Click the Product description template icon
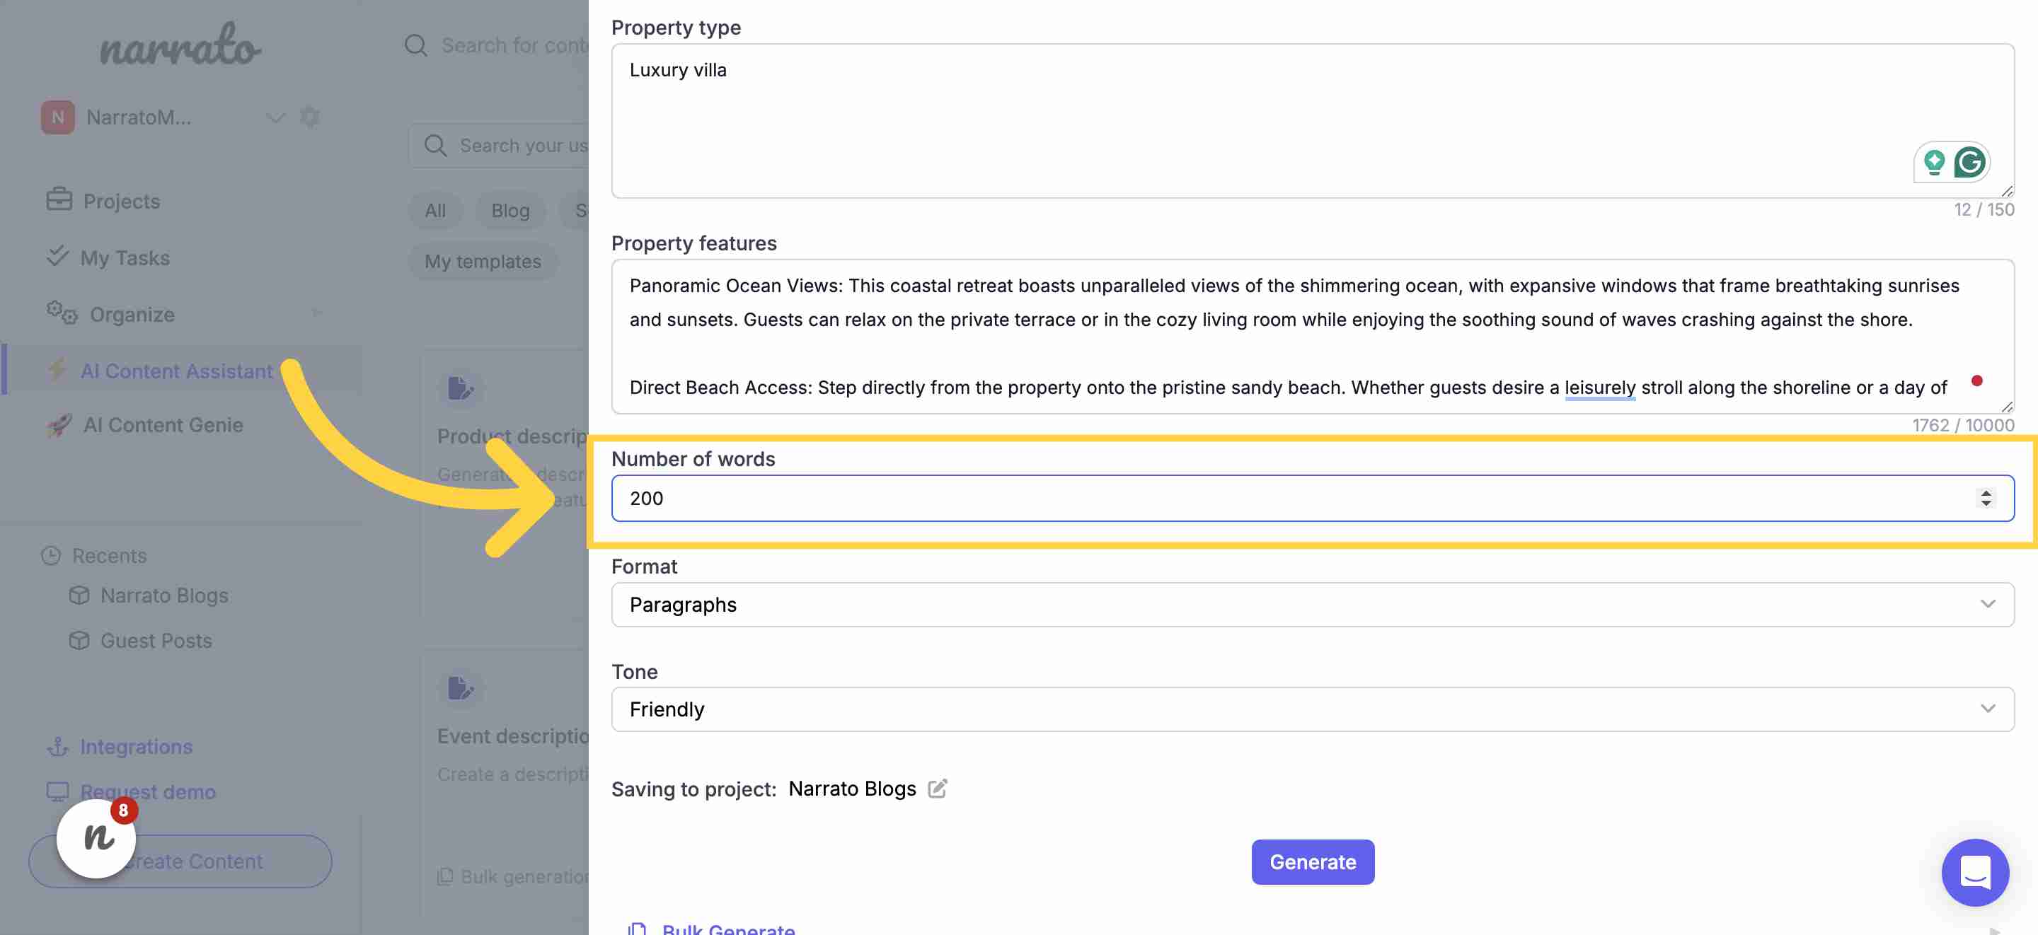This screenshot has height=935, width=2038. click(461, 388)
